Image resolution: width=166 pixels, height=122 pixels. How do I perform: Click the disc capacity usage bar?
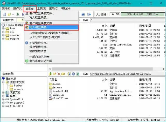pyautogui.click(x=143, y=14)
